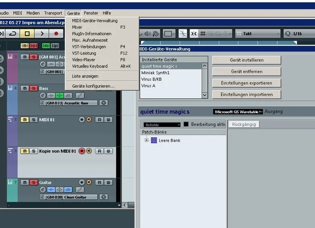Viewport: 315px width, 228px height.
Task: Select Miniak Synth1 in installed devices
Action: pos(171,73)
